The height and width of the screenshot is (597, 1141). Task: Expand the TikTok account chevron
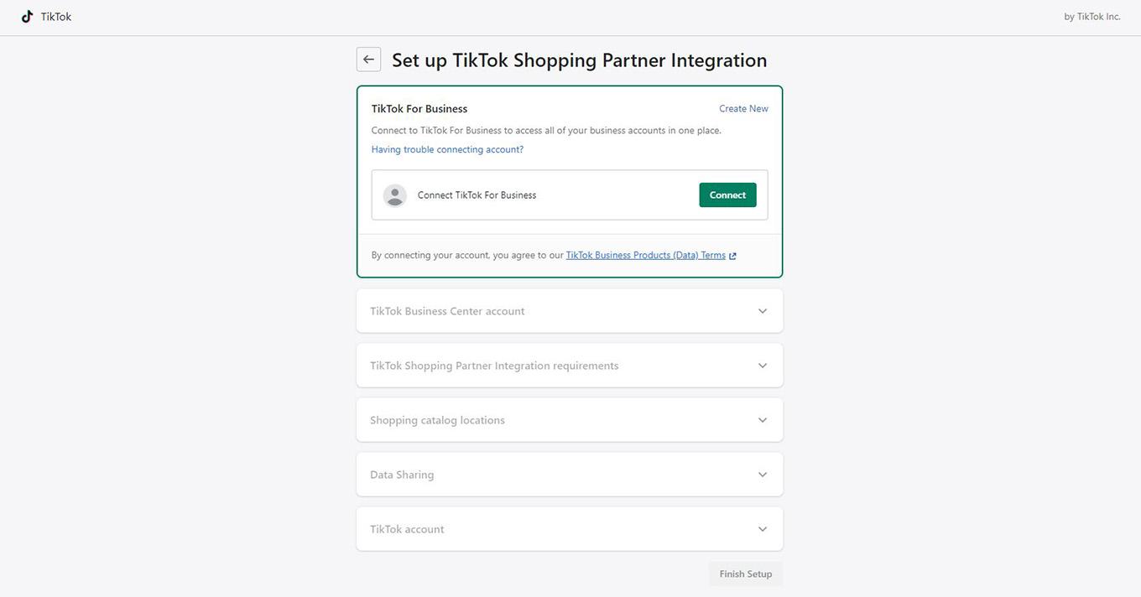tap(762, 529)
